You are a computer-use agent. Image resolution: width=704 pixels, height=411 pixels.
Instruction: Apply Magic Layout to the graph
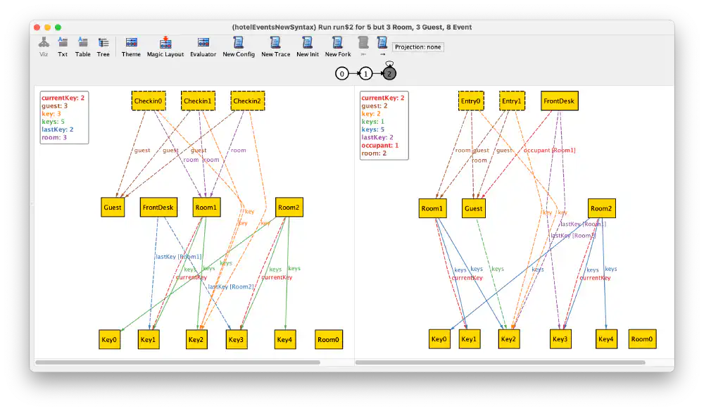pyautogui.click(x=165, y=46)
